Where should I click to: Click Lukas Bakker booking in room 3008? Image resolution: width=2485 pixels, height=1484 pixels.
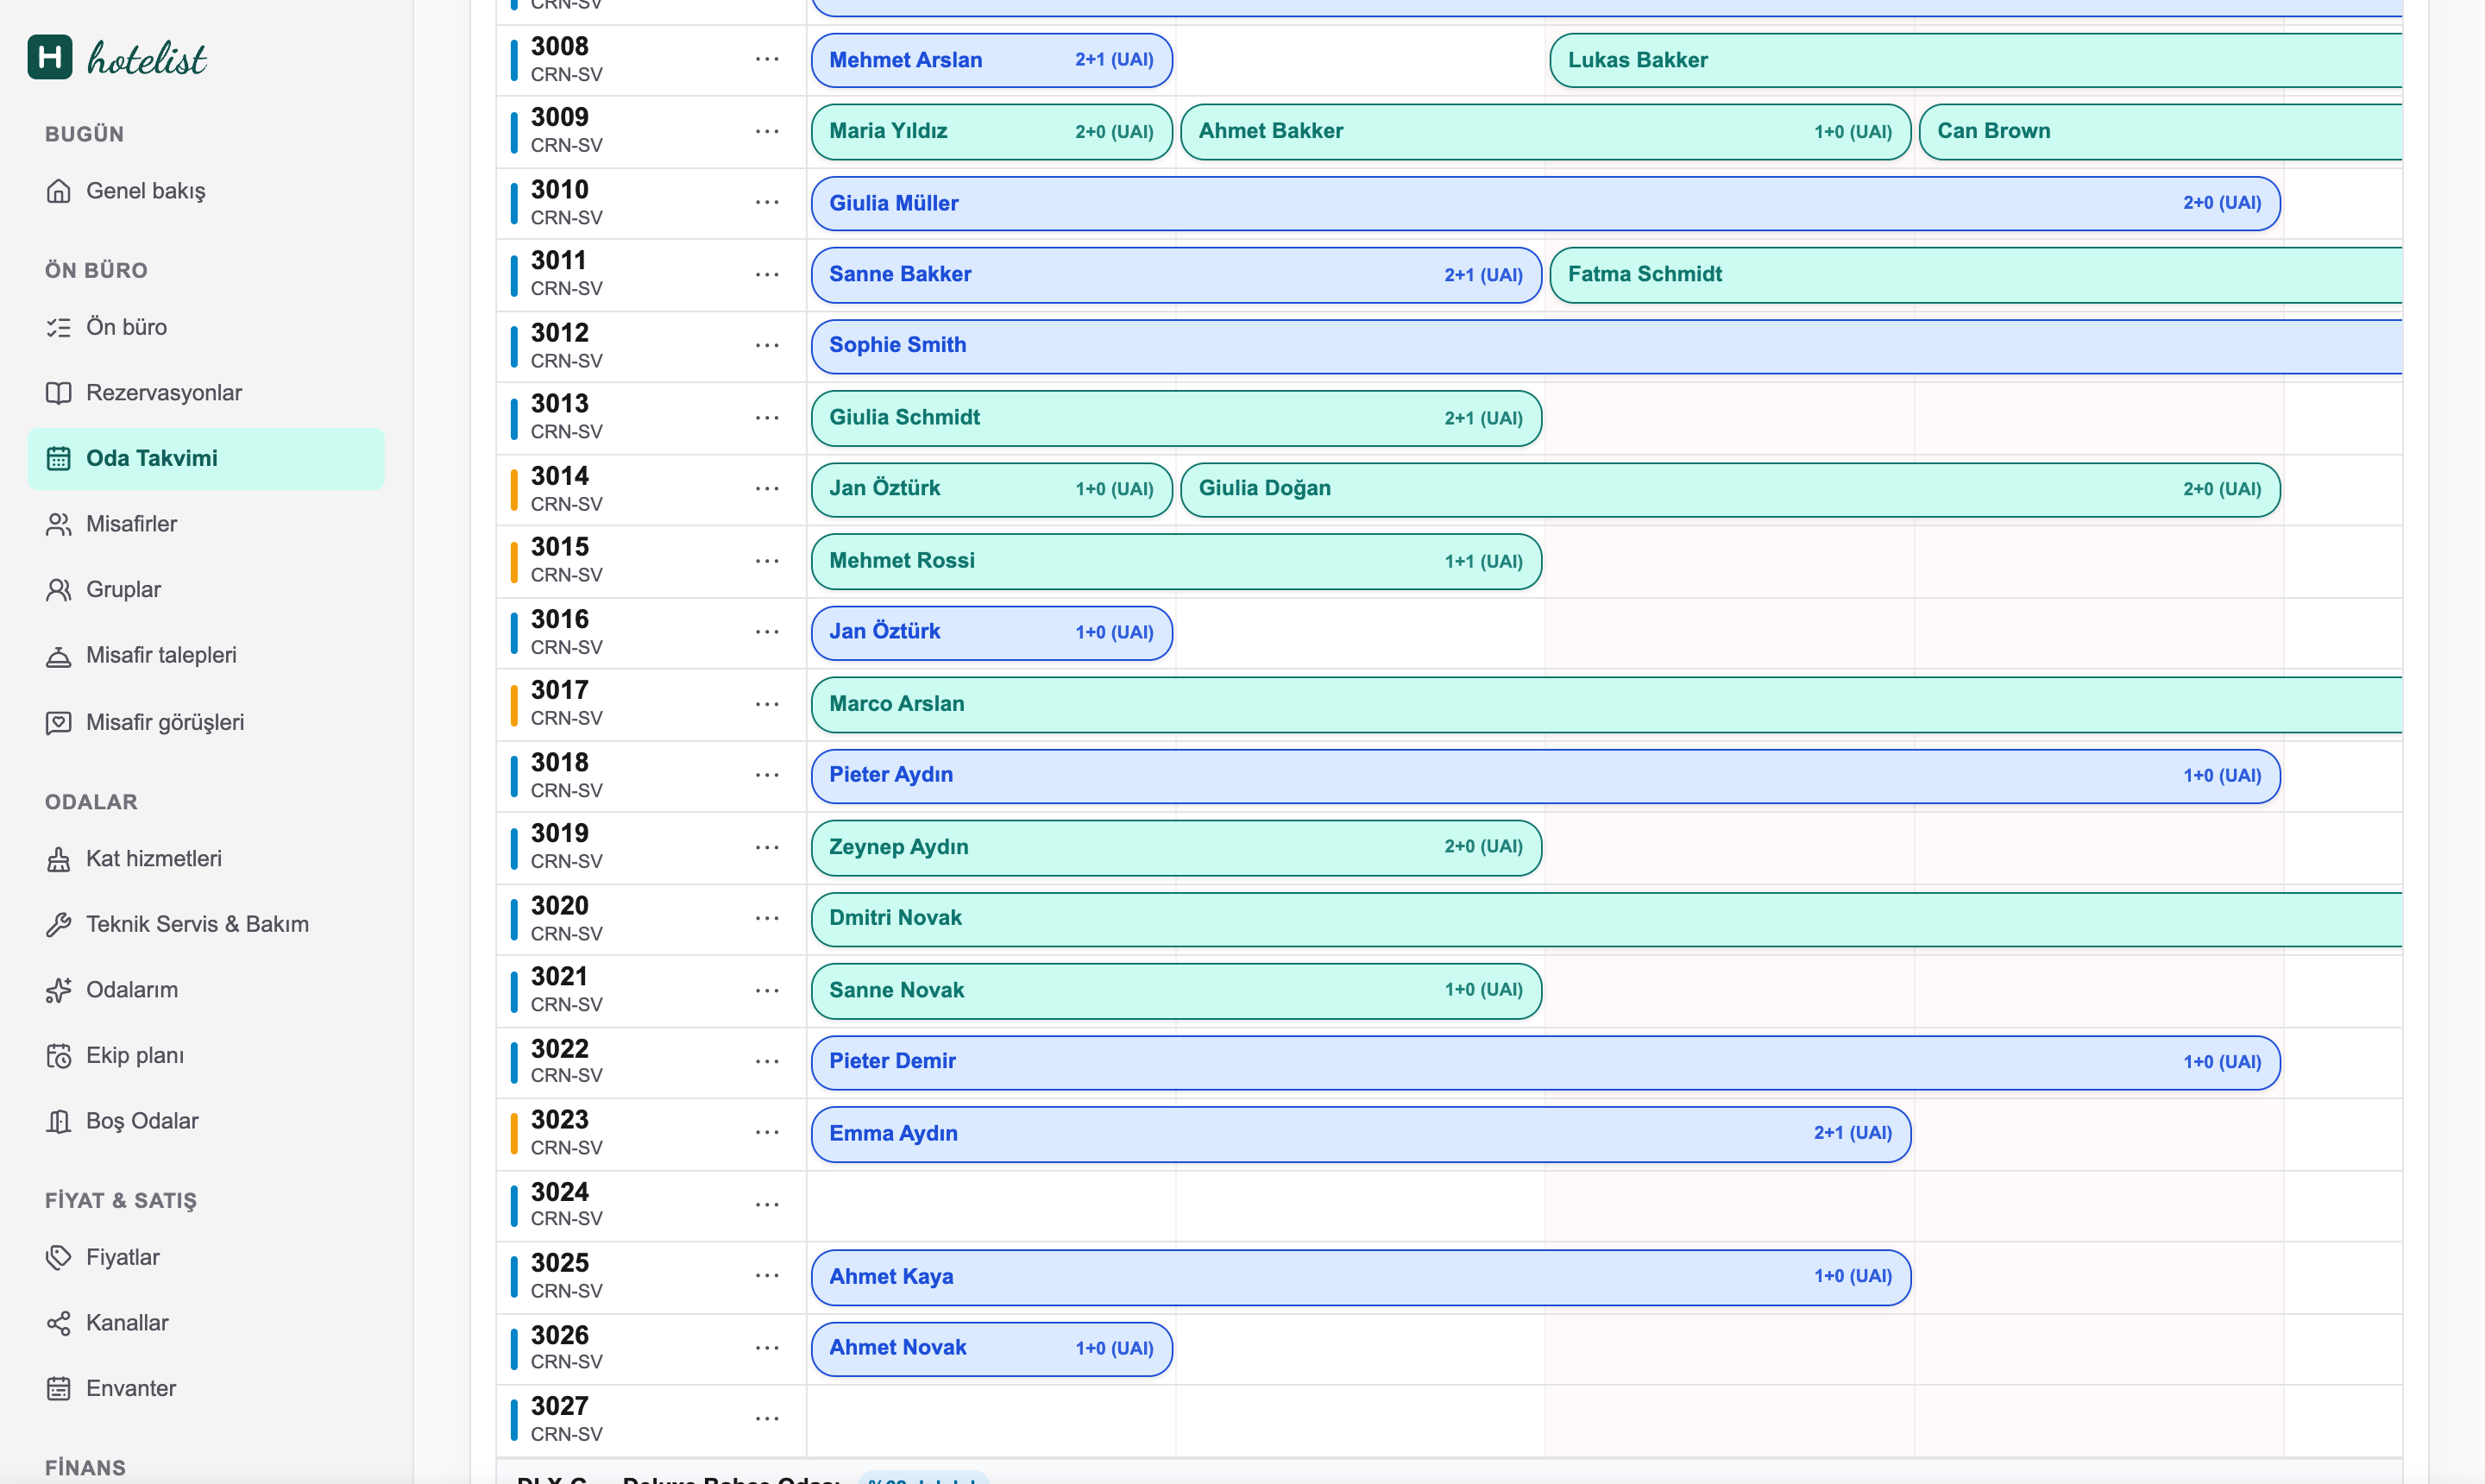tap(1976, 60)
